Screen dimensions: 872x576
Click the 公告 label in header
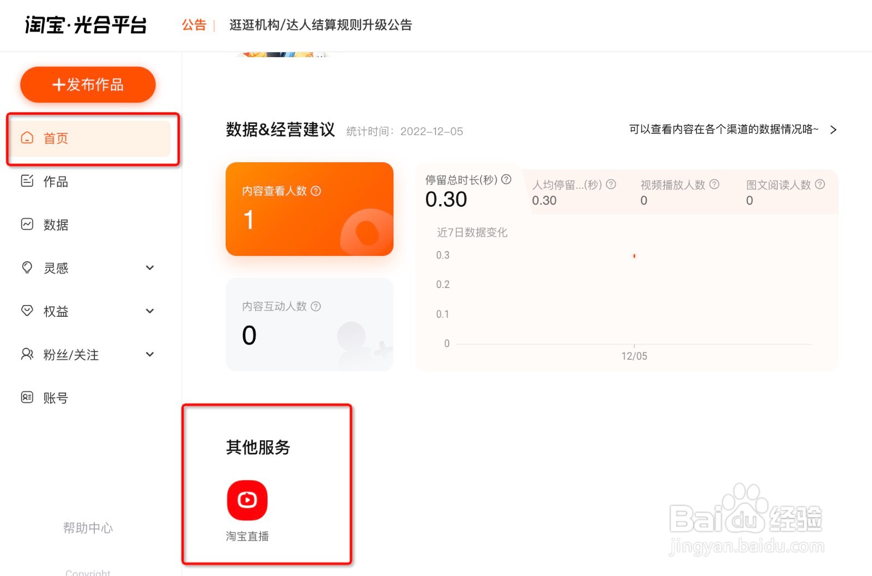coord(194,25)
